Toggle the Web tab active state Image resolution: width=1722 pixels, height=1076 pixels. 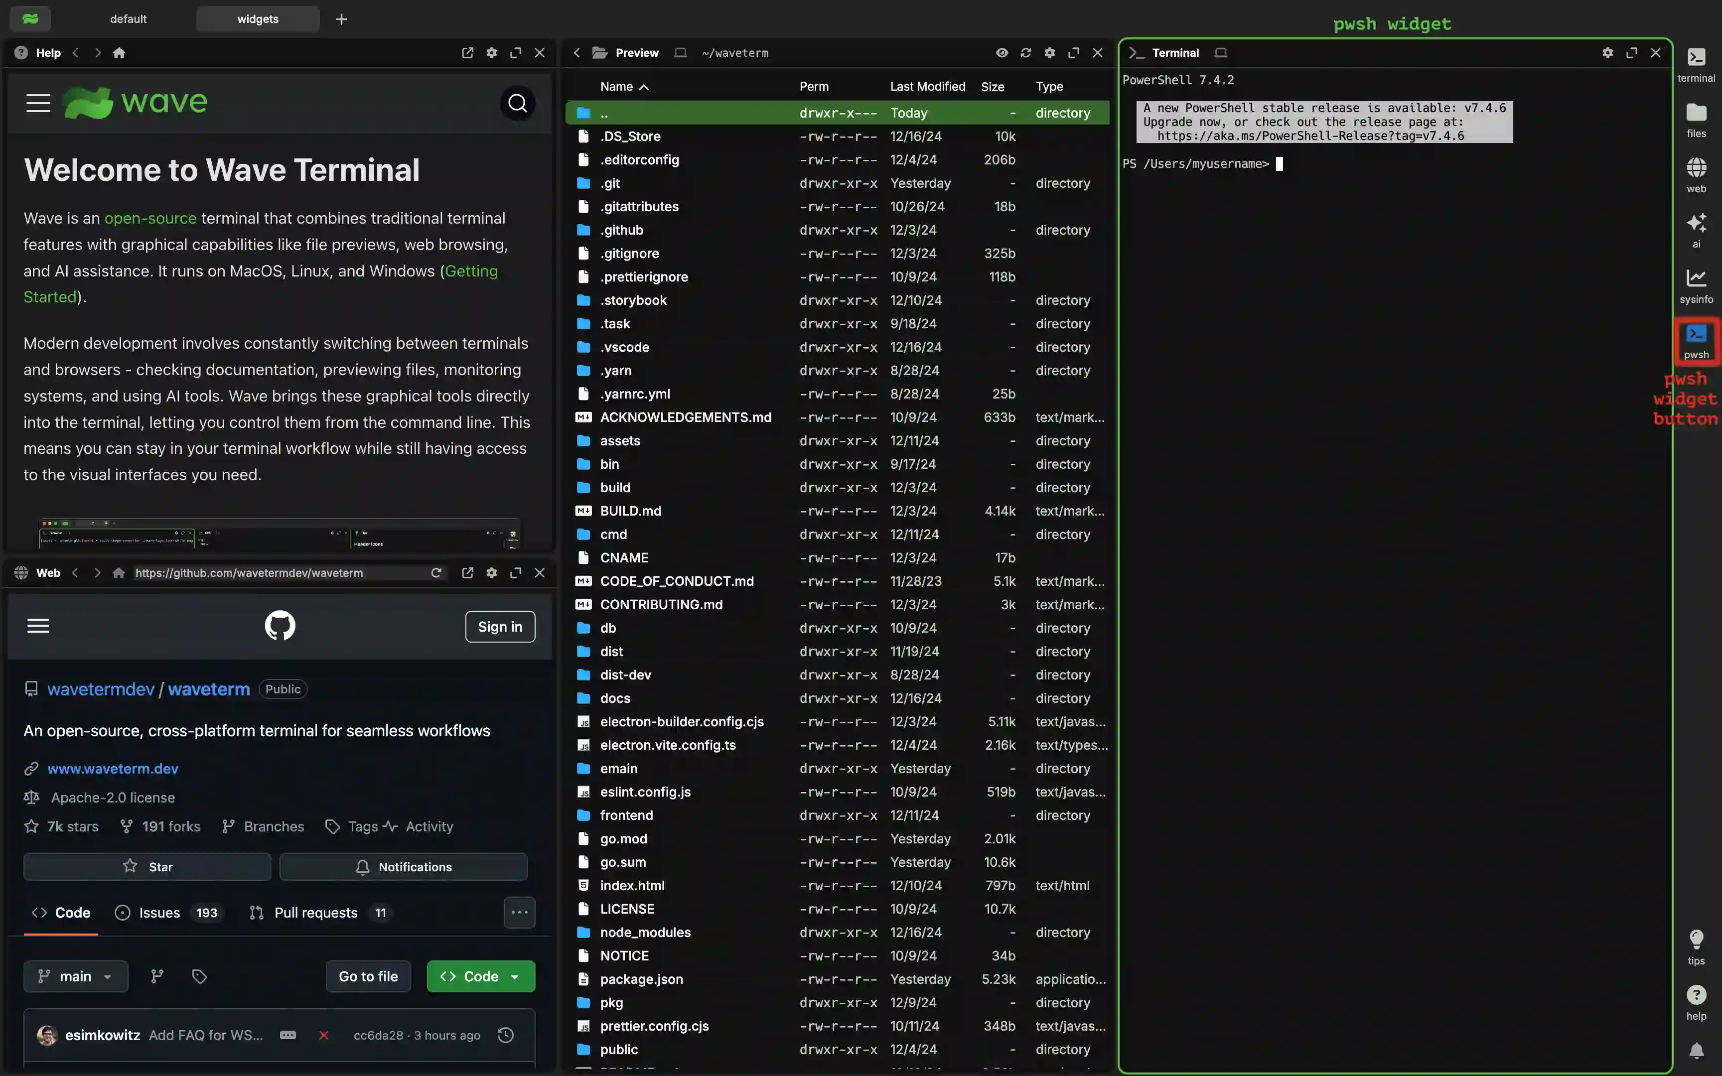pyautogui.click(x=46, y=571)
